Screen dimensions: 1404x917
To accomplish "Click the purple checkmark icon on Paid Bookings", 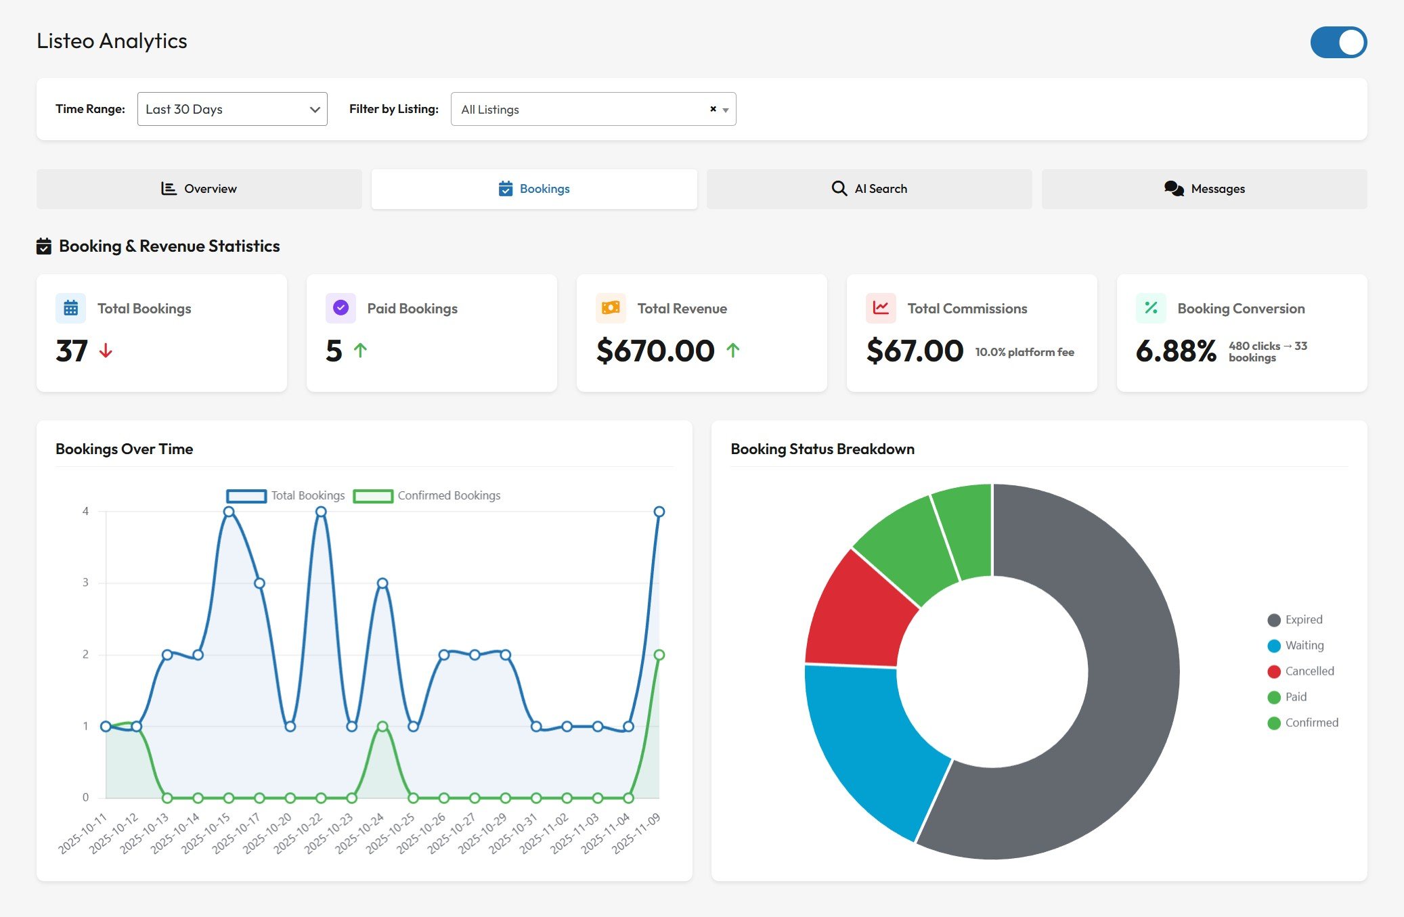I will [x=340, y=308].
